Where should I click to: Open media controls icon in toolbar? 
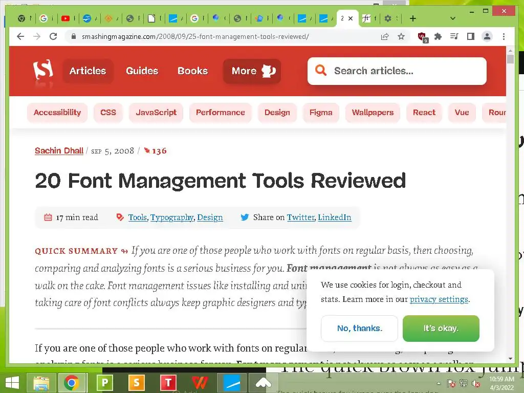454,36
